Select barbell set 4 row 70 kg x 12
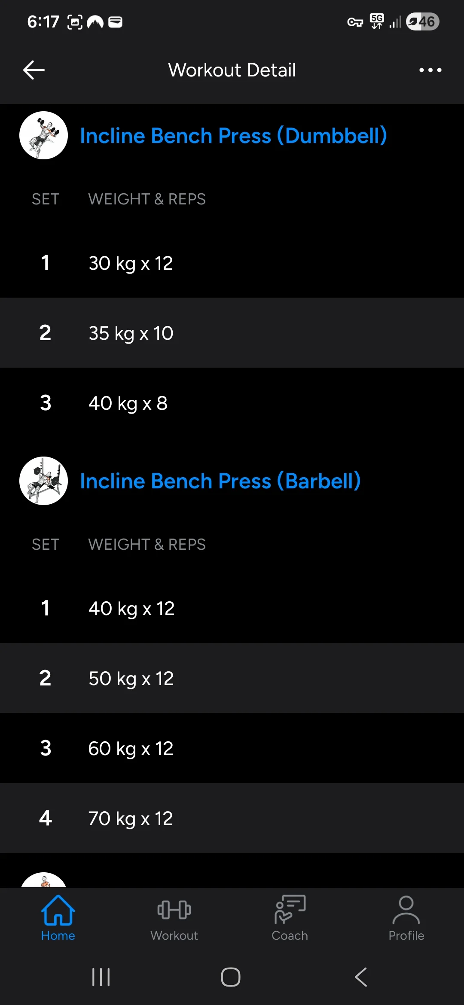This screenshot has height=1005, width=464. point(232,818)
